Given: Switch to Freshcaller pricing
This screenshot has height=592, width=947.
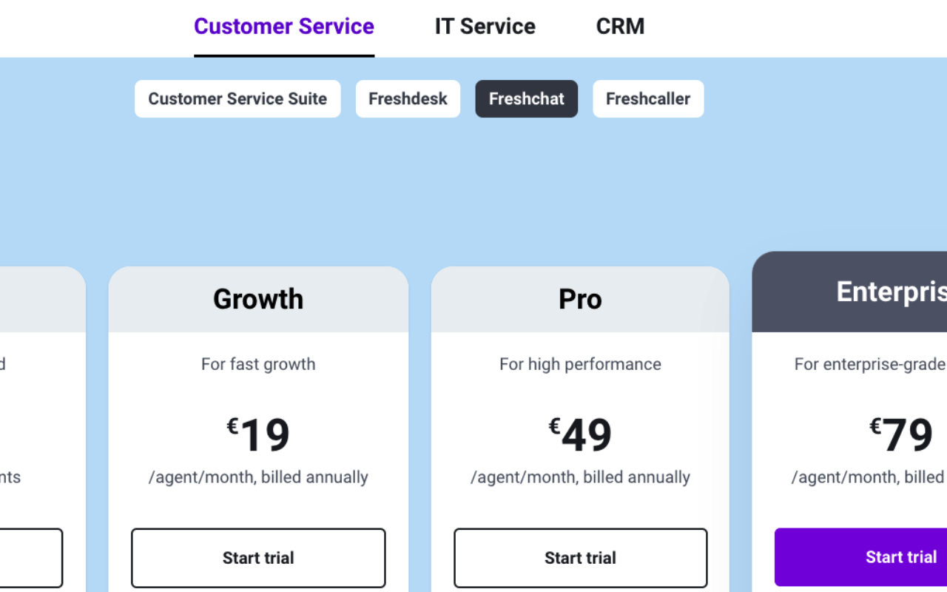Looking at the screenshot, I should (647, 99).
